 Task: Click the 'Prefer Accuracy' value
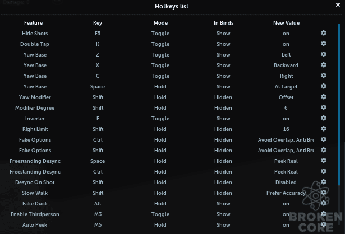[x=286, y=193]
